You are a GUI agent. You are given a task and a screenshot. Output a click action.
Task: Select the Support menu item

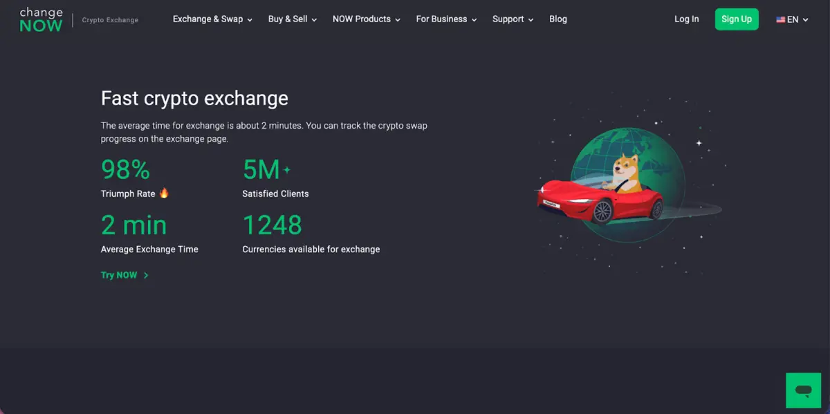pos(512,19)
